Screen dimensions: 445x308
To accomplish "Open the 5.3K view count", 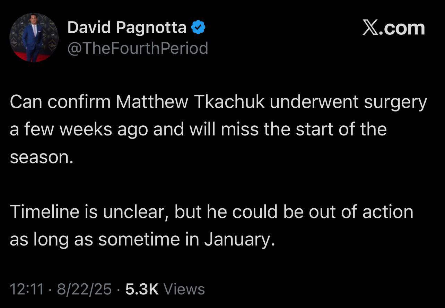I will (x=142, y=289).
